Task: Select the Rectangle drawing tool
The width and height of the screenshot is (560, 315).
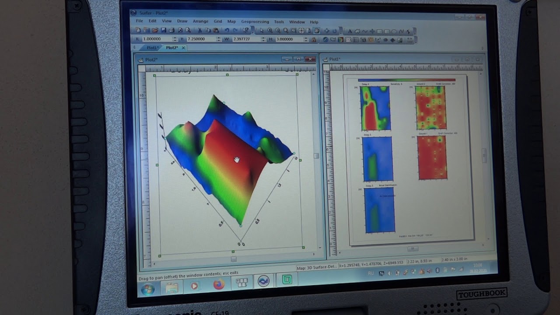Action: (379, 31)
